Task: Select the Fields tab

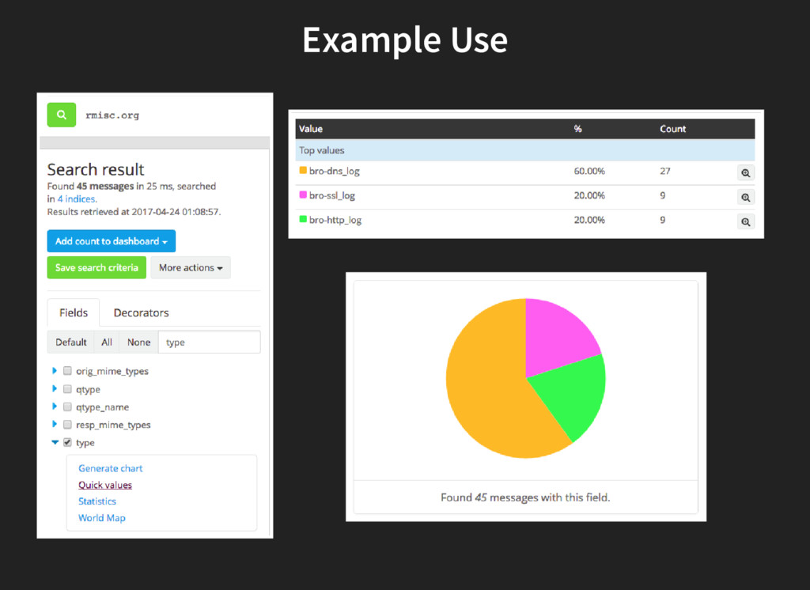Action: pyautogui.click(x=74, y=312)
